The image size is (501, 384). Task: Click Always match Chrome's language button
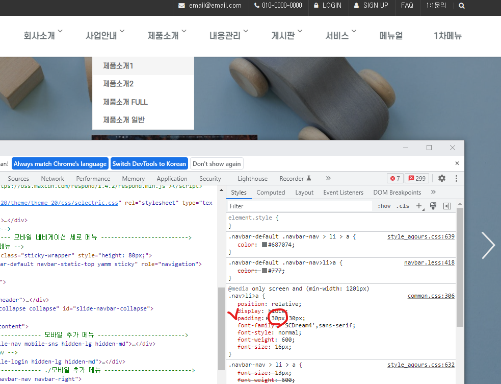[x=60, y=164]
